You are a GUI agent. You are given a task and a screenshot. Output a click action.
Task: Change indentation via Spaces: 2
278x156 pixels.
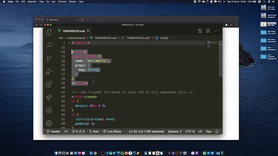click(175, 131)
